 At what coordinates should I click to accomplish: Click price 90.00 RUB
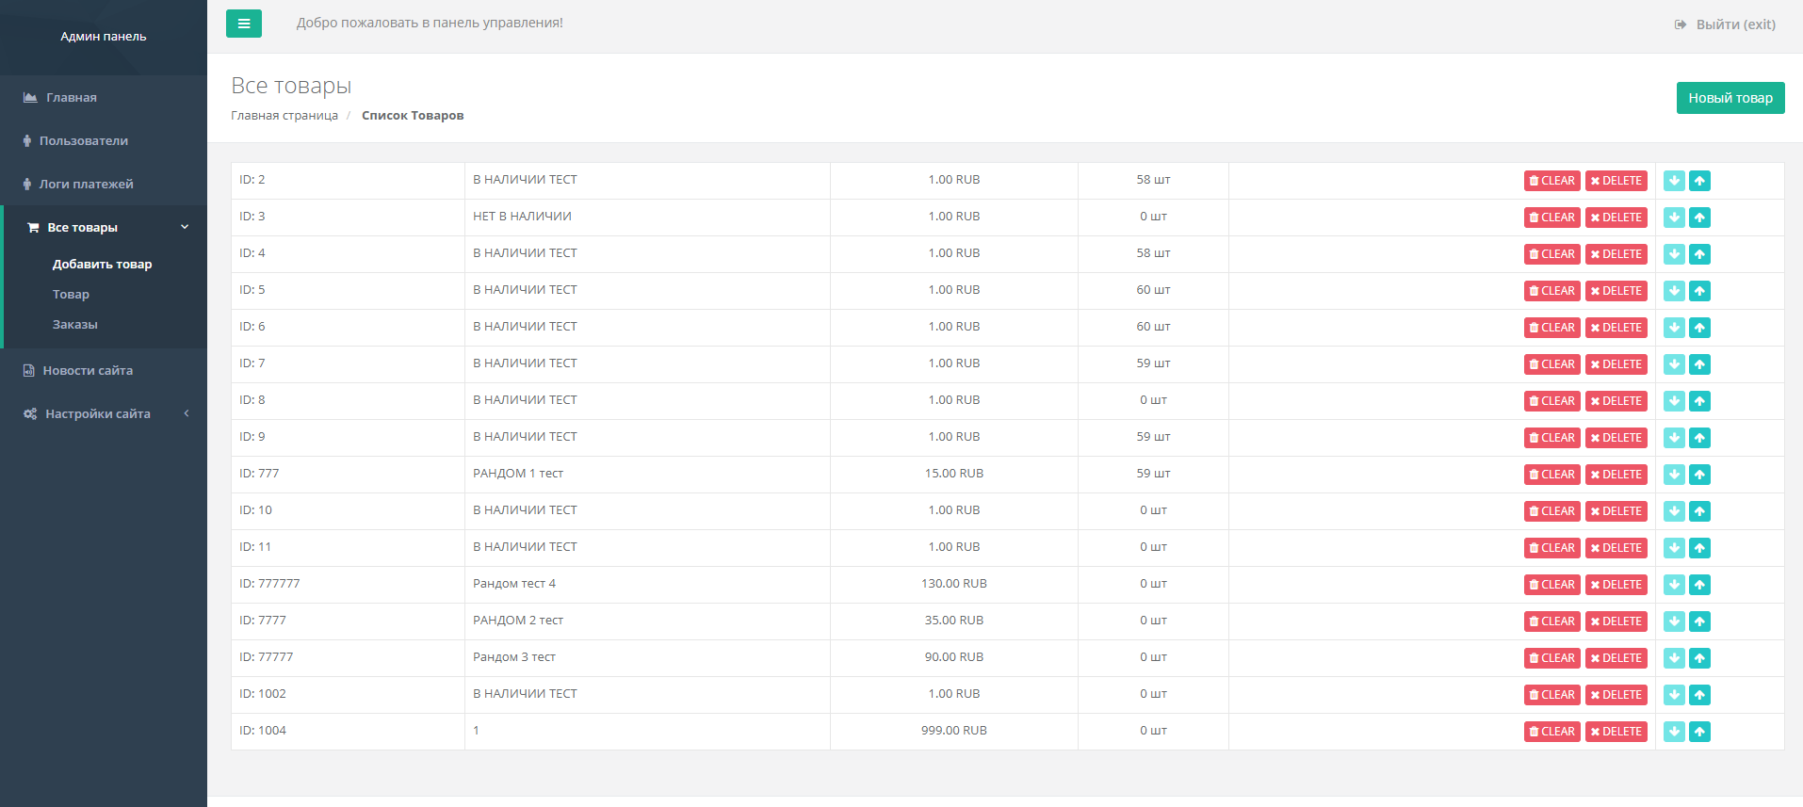[954, 657]
